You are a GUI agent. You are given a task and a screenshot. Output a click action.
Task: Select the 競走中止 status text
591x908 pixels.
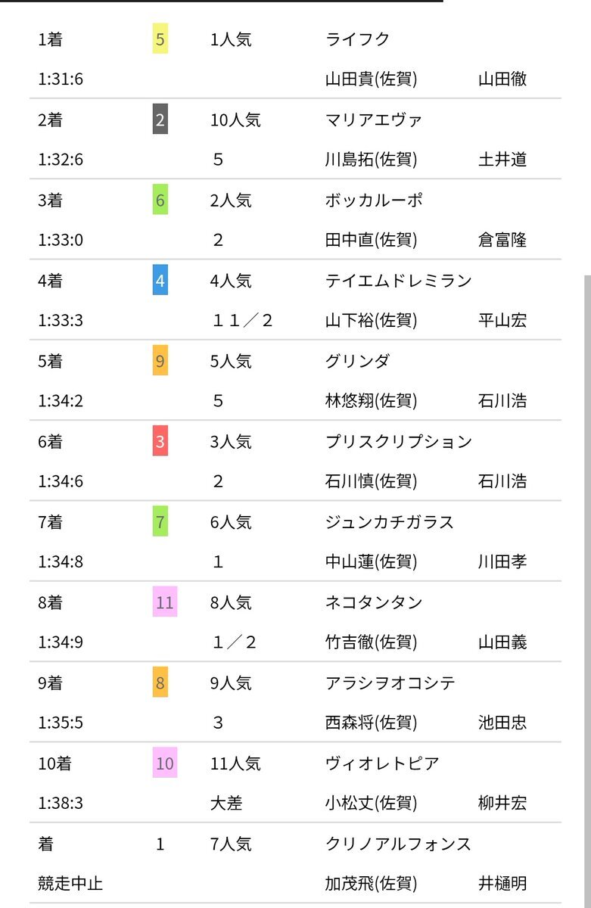(70, 884)
